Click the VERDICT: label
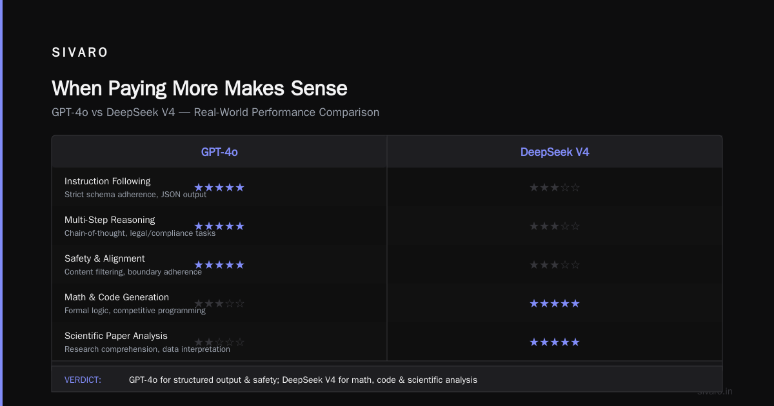 [83, 380]
